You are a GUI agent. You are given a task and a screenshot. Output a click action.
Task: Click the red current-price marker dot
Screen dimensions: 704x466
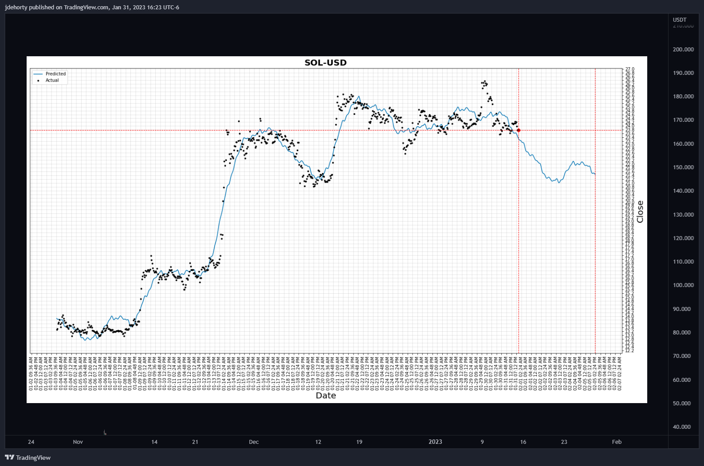(519, 130)
